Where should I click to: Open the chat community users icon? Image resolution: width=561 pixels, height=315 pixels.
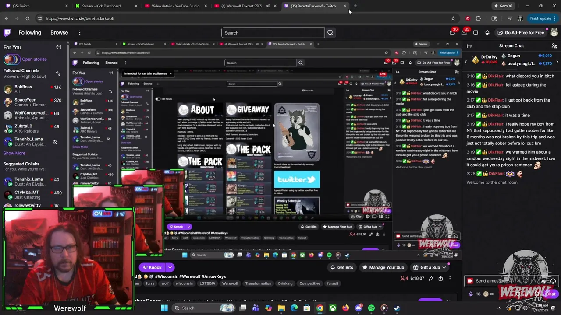pos(554,46)
